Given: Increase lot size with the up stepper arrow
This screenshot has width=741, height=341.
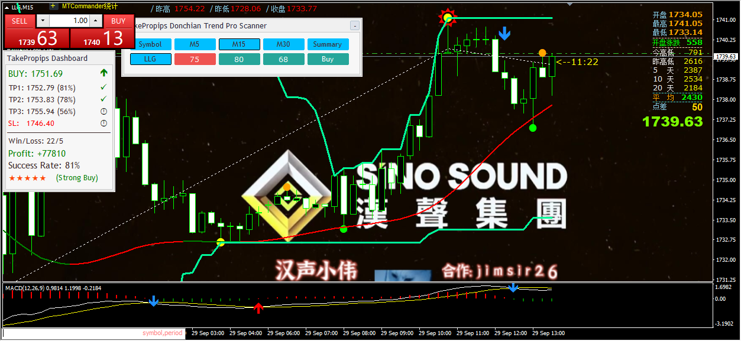Looking at the screenshot, I should click(x=95, y=21).
